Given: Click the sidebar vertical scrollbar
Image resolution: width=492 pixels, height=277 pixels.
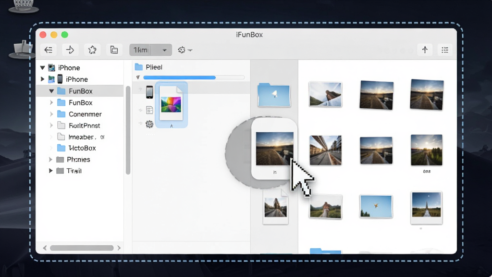Looking at the screenshot, I should pos(128,130).
